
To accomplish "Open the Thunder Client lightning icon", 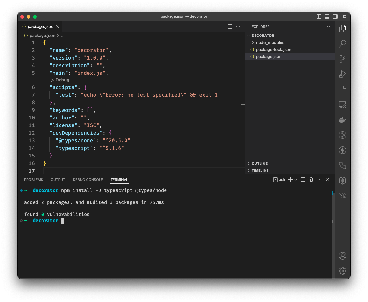I will [x=342, y=150].
